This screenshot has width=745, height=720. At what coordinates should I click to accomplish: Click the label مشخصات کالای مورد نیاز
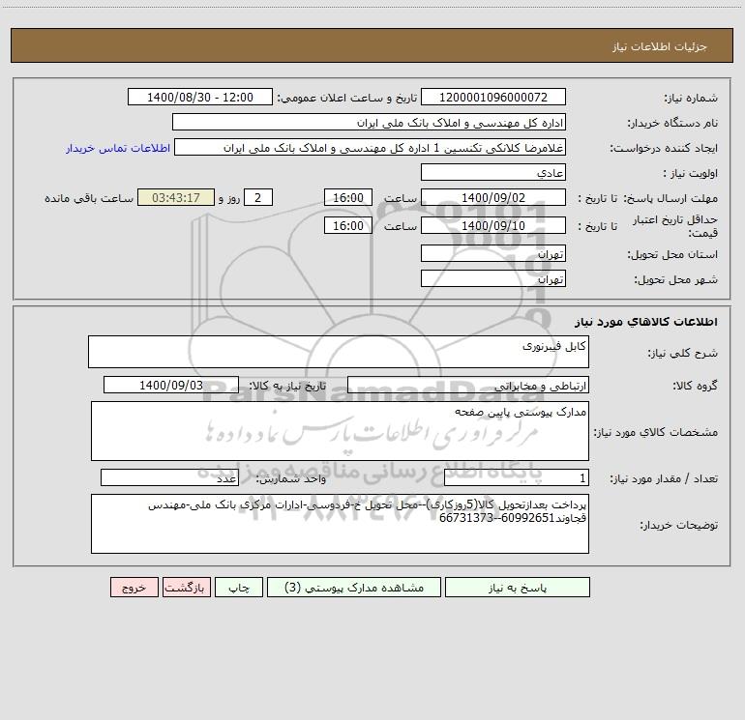point(656,432)
